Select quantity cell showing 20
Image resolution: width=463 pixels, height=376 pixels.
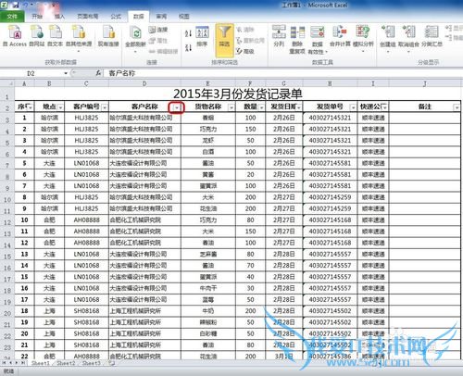click(250, 175)
